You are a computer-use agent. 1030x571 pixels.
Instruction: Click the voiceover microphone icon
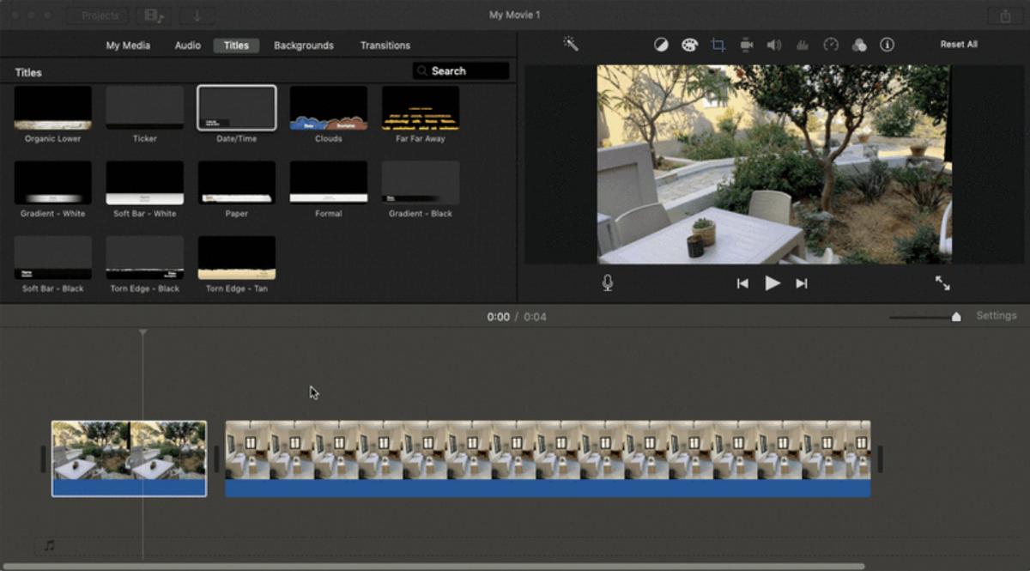pyautogui.click(x=608, y=282)
